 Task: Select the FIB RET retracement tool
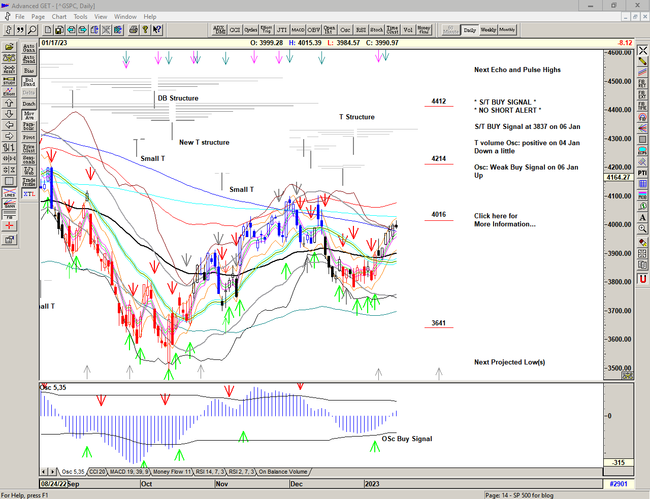coord(642,83)
